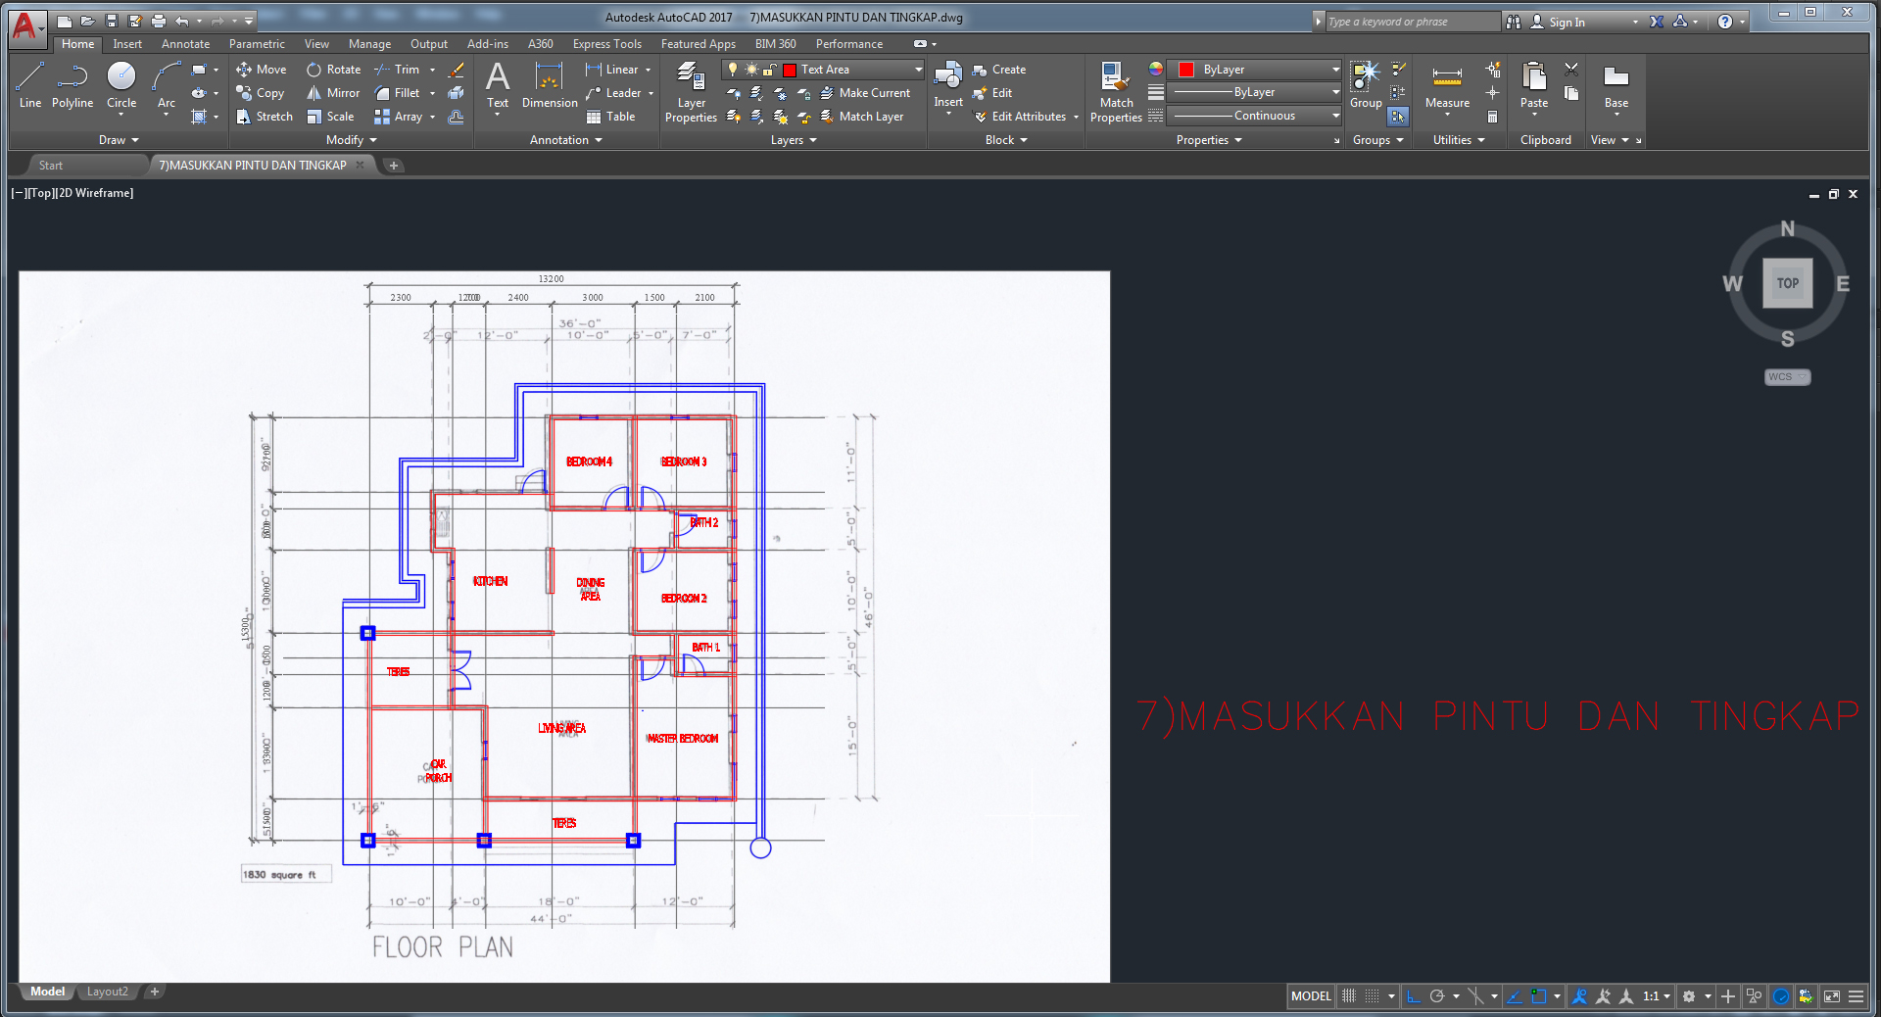
Task: Start the Measure utility
Action: (x=1447, y=85)
